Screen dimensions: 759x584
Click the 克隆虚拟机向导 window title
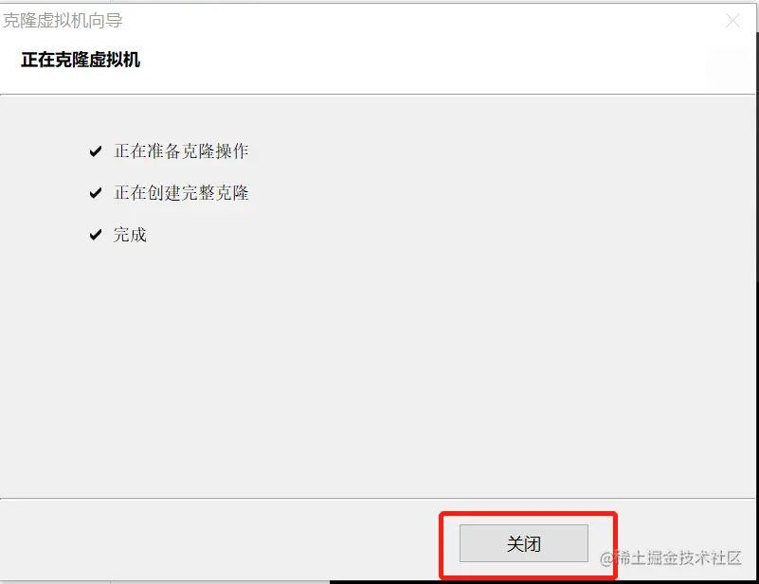[x=63, y=20]
